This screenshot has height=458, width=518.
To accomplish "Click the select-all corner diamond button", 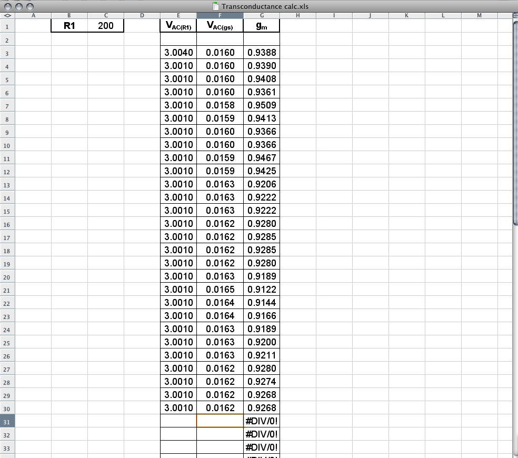I will coord(7,16).
